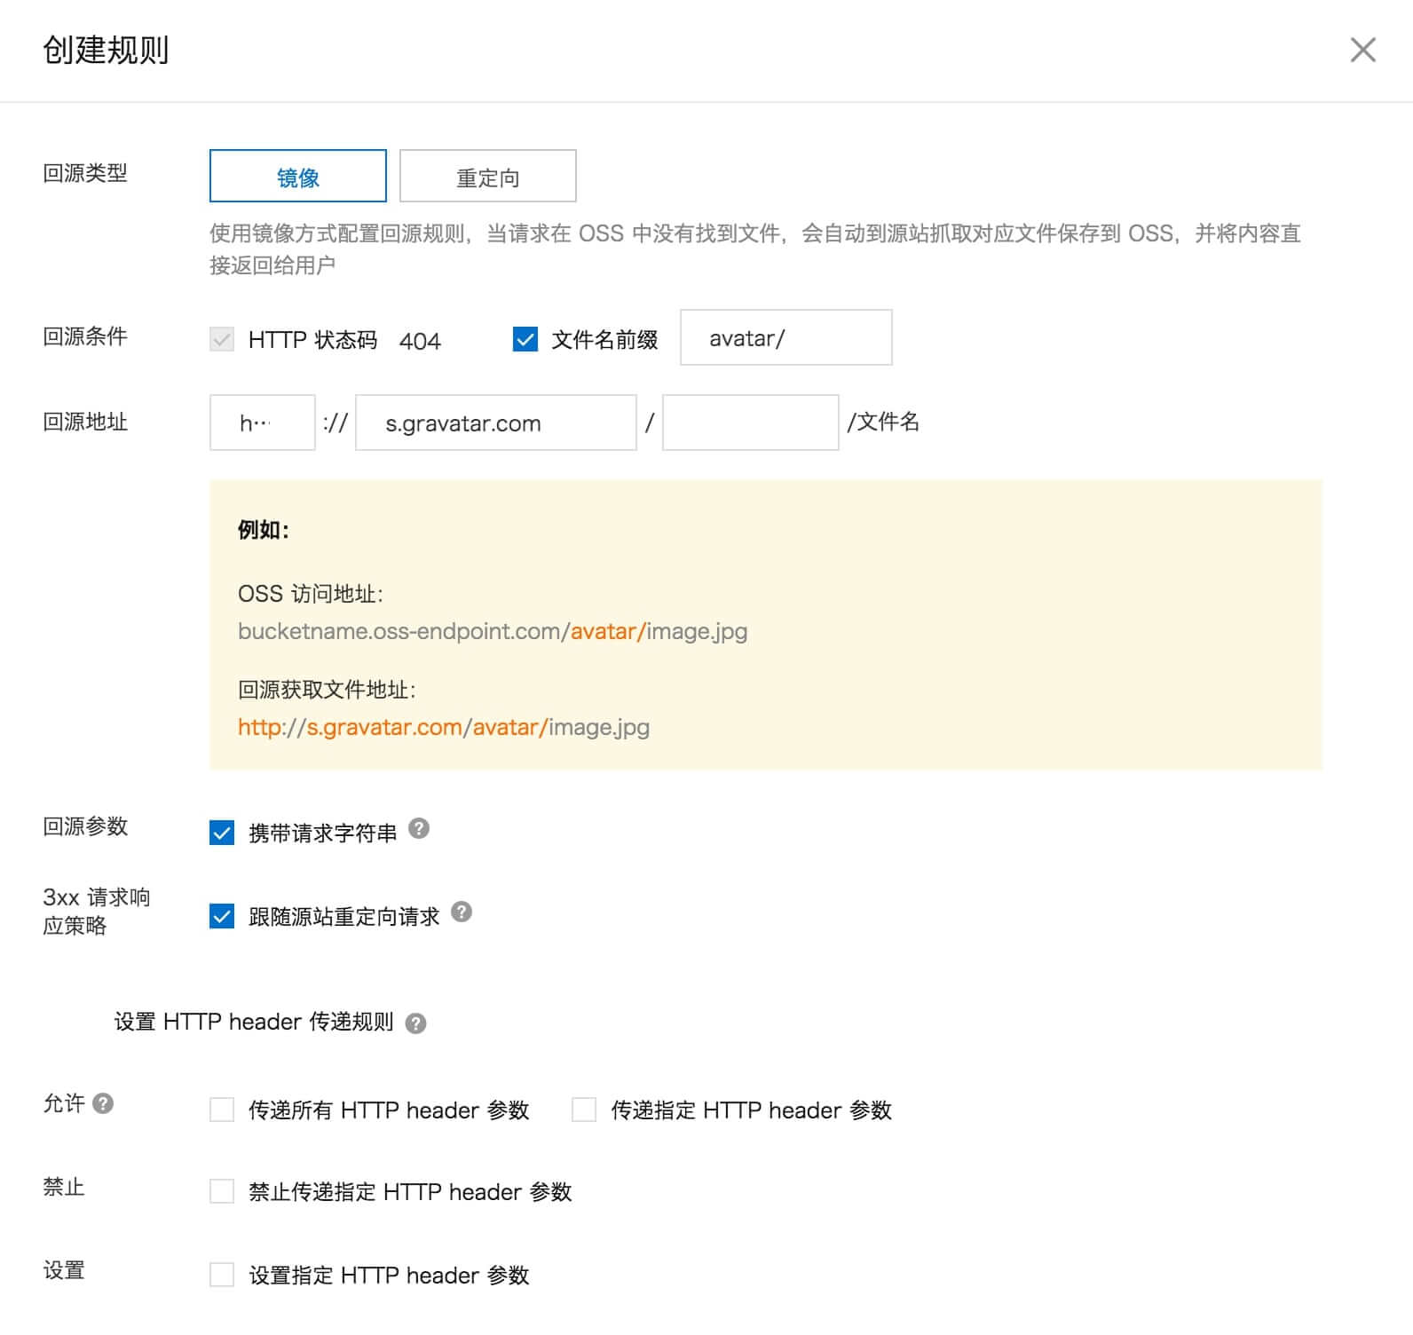Enable 禁止传递指定 HTTP header 参数
The height and width of the screenshot is (1335, 1413).
[222, 1191]
